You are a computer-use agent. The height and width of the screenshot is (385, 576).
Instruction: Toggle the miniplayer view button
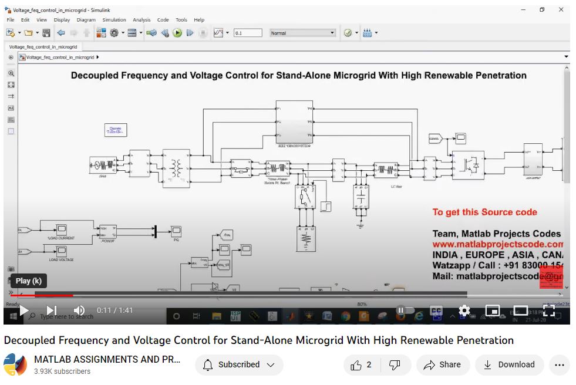coord(493,310)
